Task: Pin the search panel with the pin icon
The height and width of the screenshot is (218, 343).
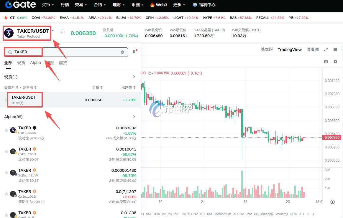Action: (134, 52)
